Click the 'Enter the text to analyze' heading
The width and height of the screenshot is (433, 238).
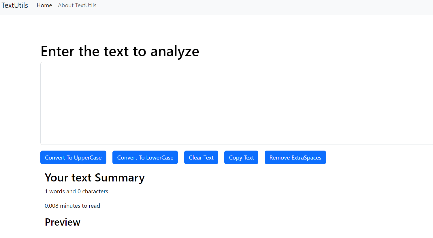coord(120,52)
